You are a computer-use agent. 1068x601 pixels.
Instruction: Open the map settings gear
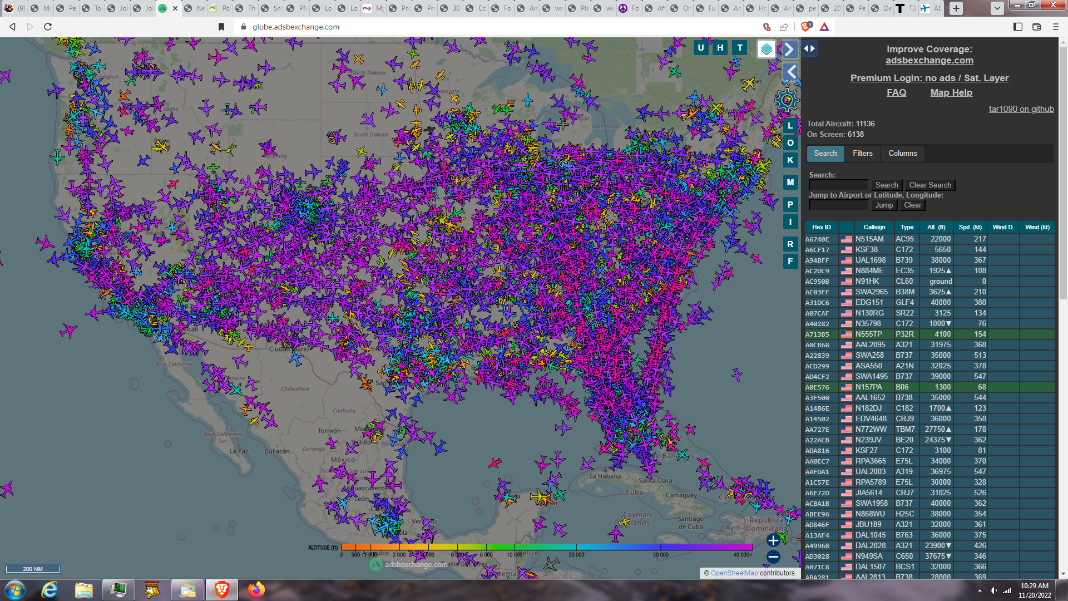point(787,101)
